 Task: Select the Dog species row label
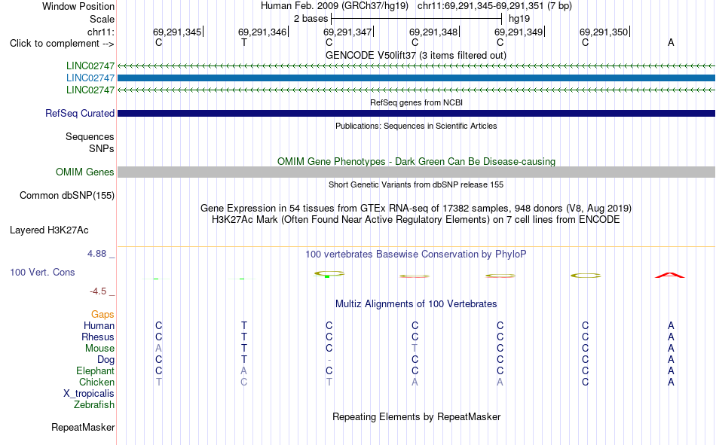[106, 360]
